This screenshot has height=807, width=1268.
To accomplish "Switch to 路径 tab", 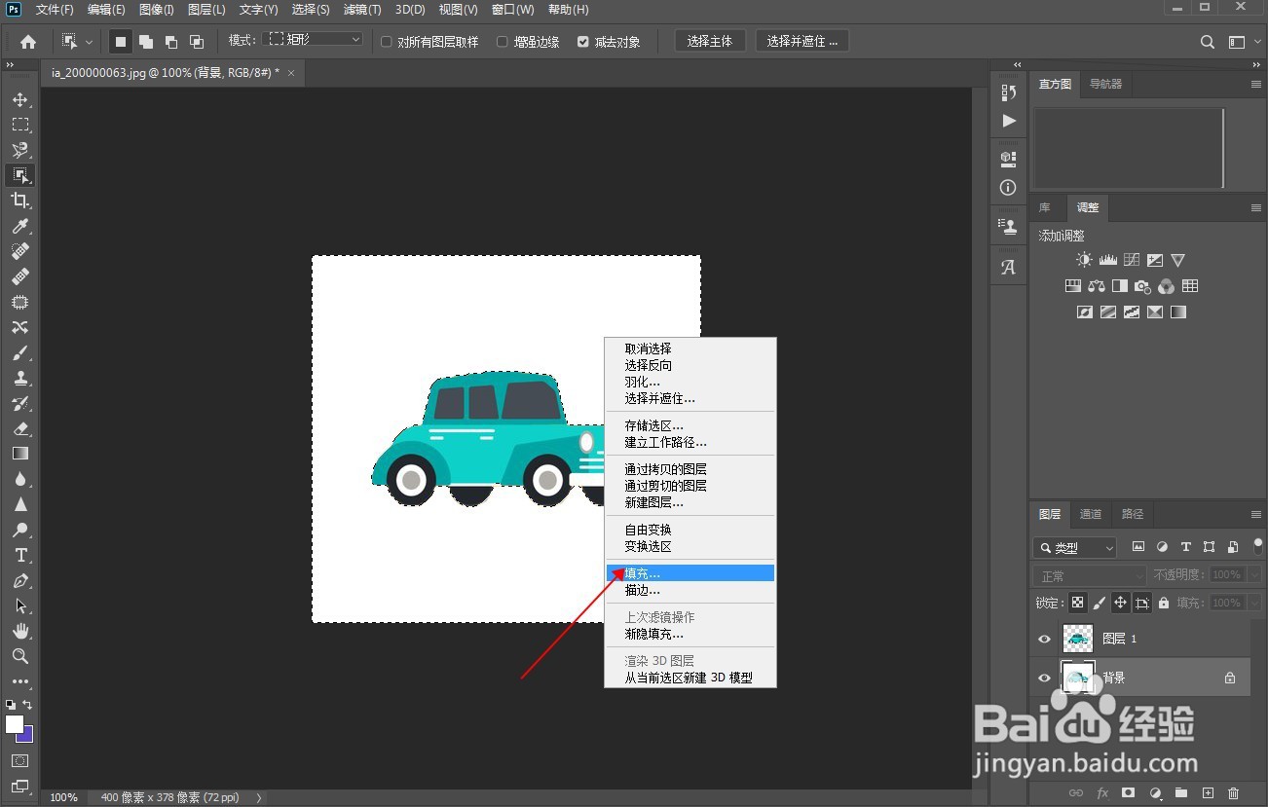I will click(x=1133, y=514).
